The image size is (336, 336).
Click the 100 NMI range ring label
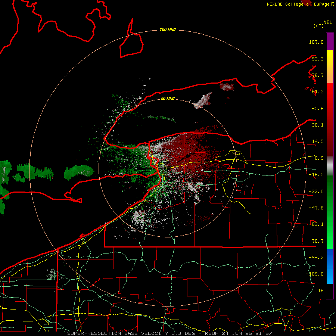click(168, 29)
